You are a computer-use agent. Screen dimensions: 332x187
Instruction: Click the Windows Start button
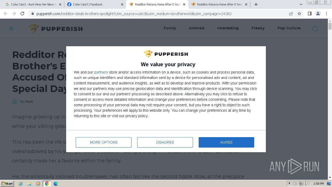[7, 184]
